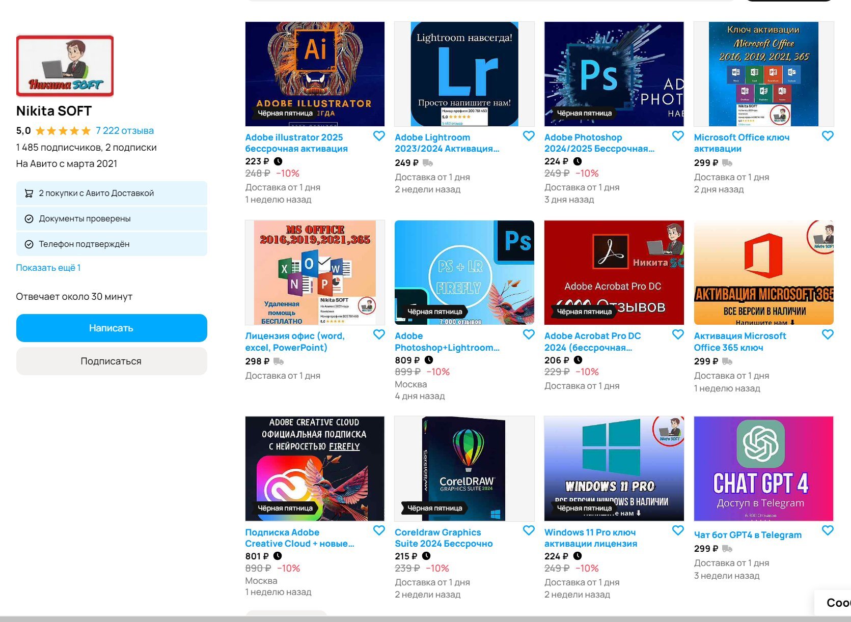Viewport: 851px width, 622px height.
Task: Open Adobe Acrobat Pro DC red thumbnail
Action: [614, 272]
